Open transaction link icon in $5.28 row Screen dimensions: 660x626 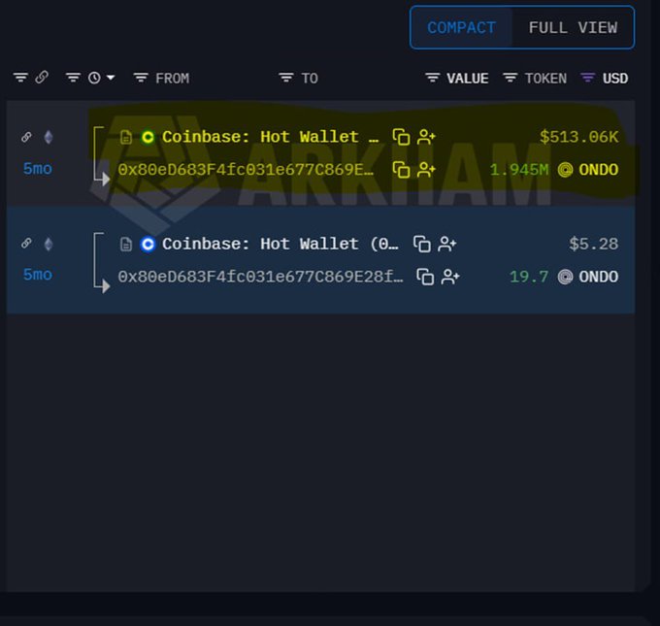pyautogui.click(x=26, y=243)
